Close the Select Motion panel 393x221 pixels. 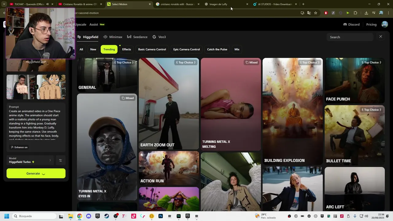tap(381, 37)
